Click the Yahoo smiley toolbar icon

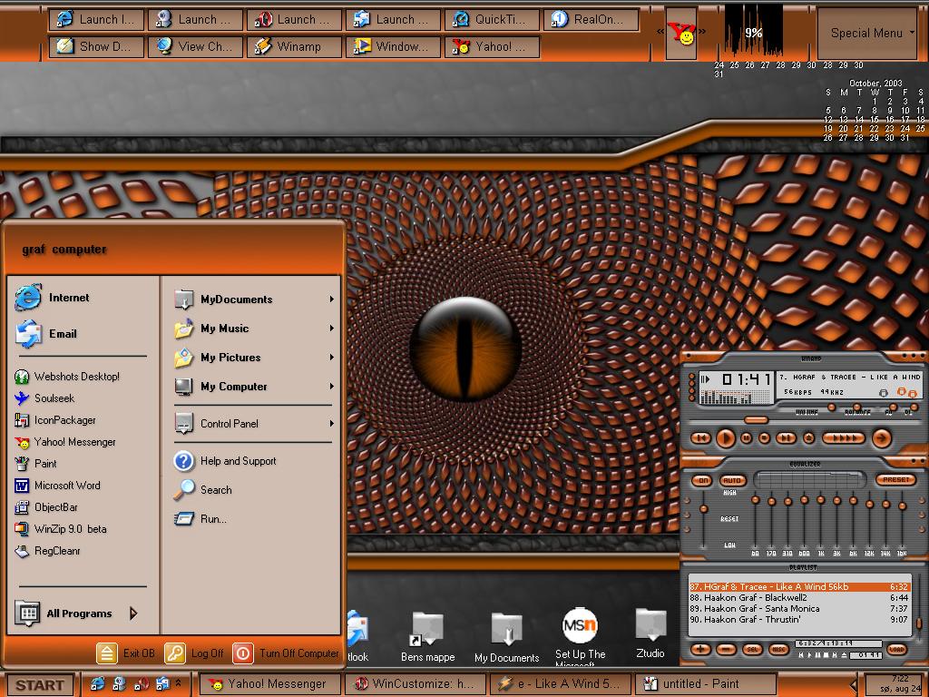click(x=681, y=34)
